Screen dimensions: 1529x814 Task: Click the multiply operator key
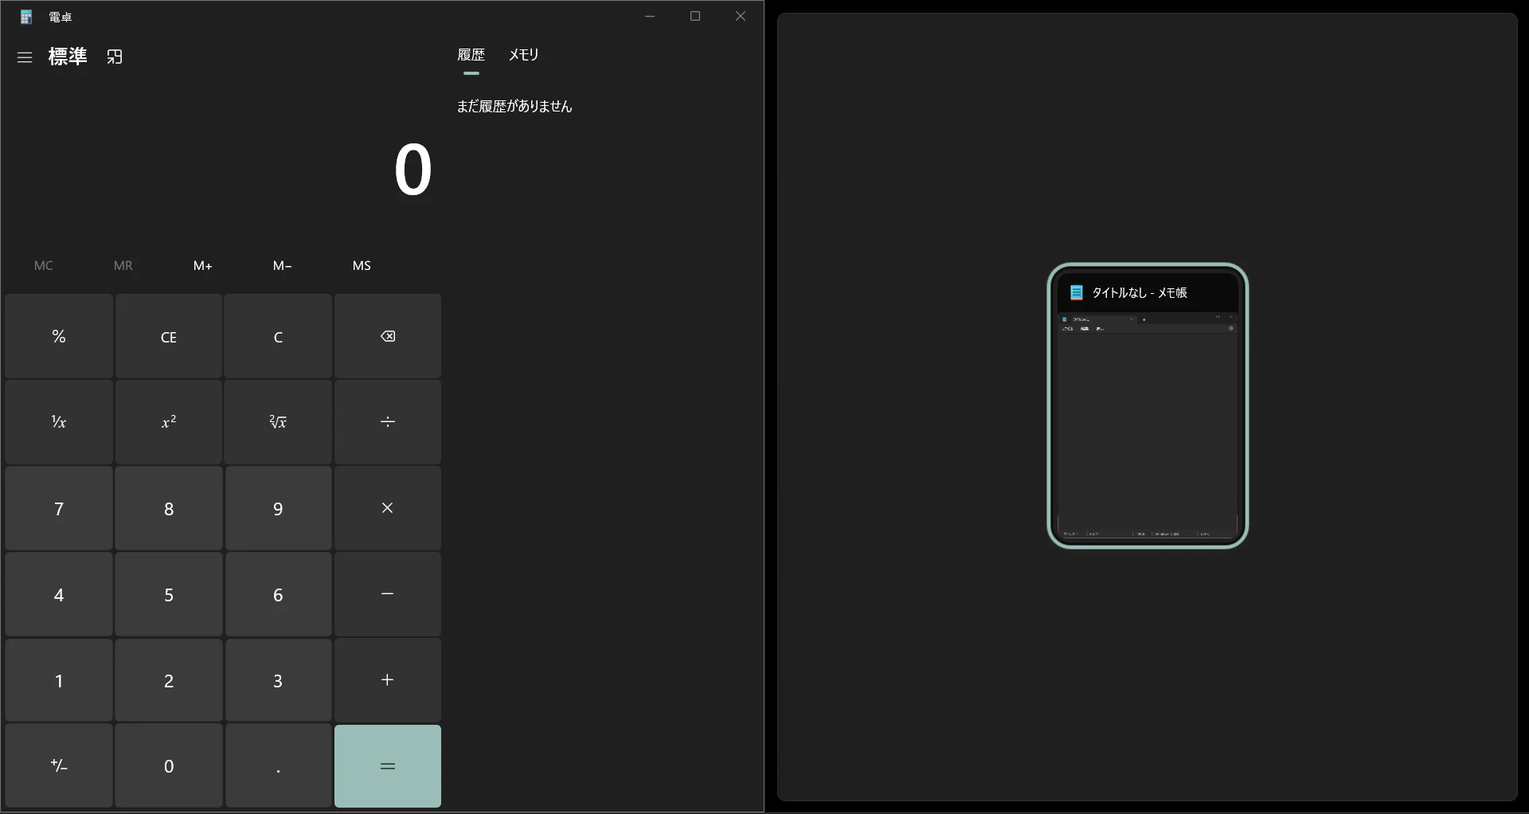388,508
